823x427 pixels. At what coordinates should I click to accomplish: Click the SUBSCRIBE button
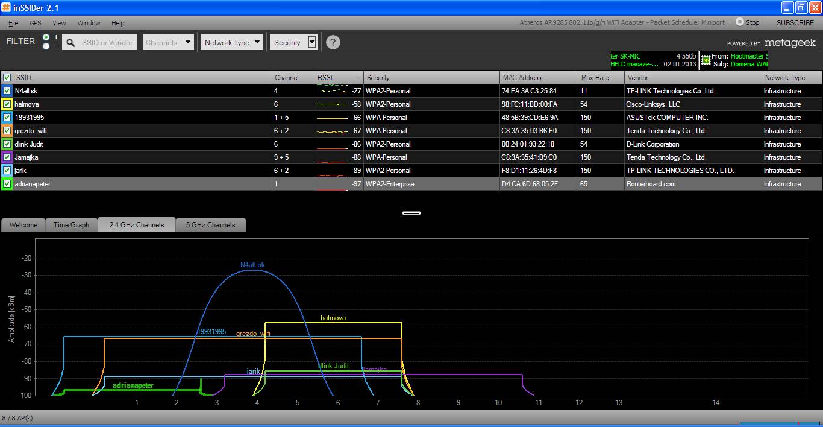coord(795,22)
